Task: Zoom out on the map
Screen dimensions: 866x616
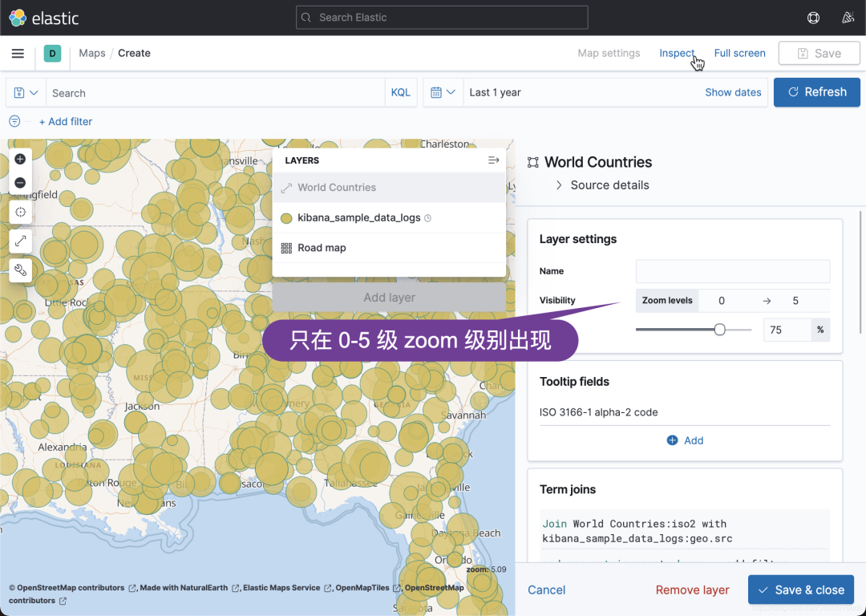Action: pos(20,182)
